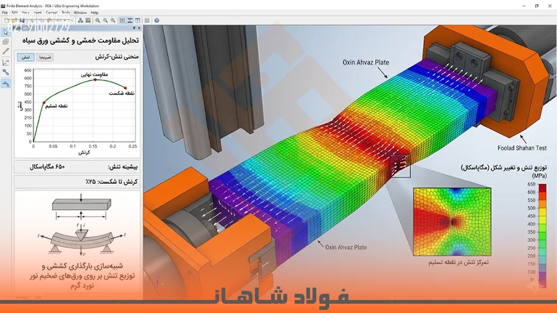
Task: Click the magnifier icon beside the mesh grid icon
Action: [x=97, y=20]
